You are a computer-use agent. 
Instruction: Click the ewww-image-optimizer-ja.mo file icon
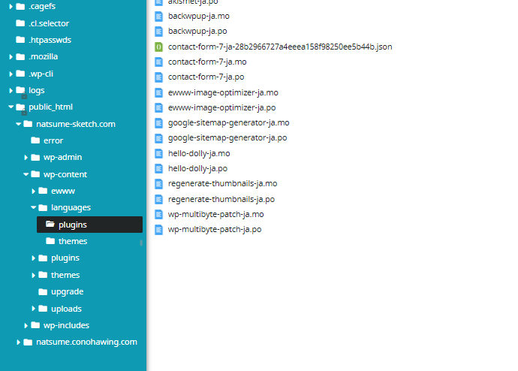pos(159,93)
